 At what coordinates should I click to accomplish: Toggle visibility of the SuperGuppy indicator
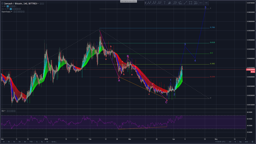[14, 12]
